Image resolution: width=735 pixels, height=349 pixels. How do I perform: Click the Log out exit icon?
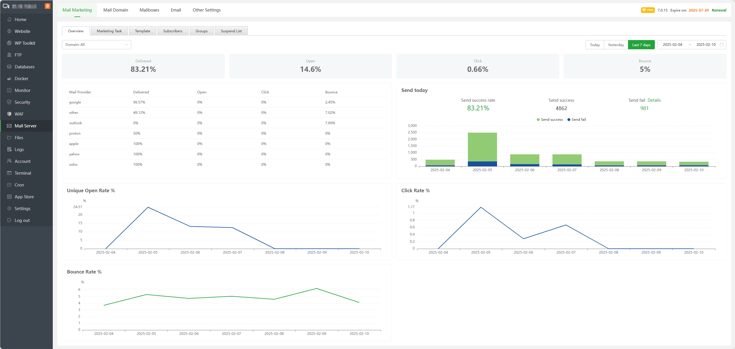pos(9,220)
